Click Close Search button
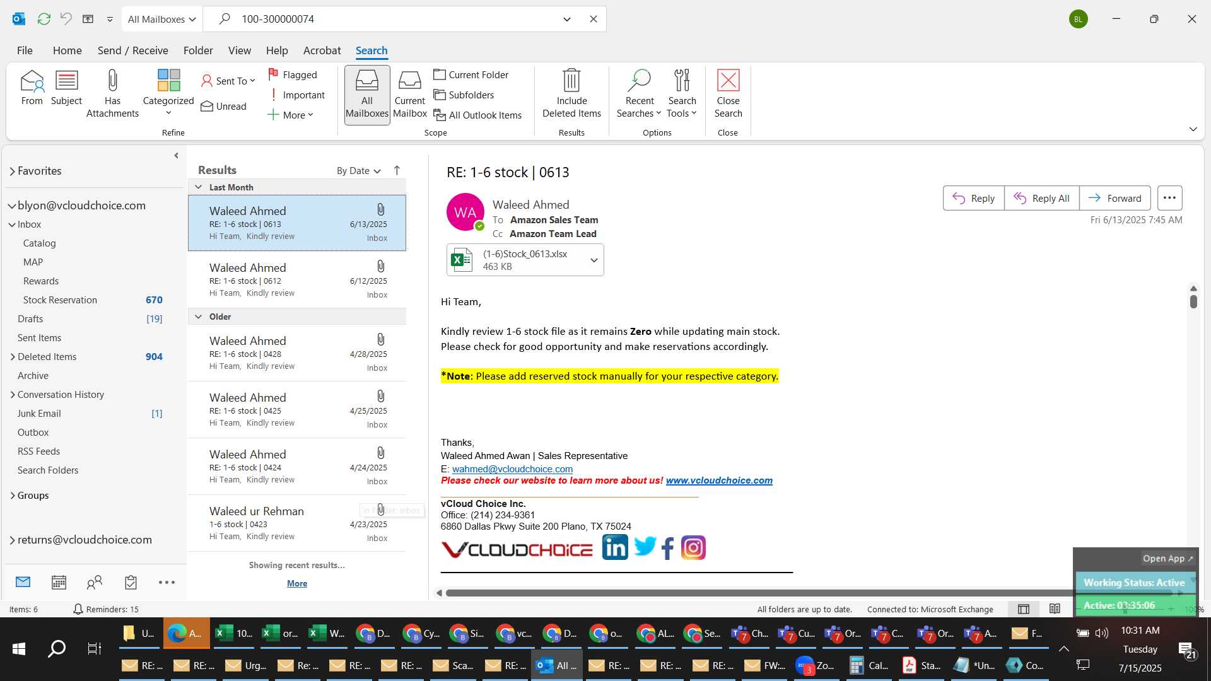 pyautogui.click(x=728, y=93)
